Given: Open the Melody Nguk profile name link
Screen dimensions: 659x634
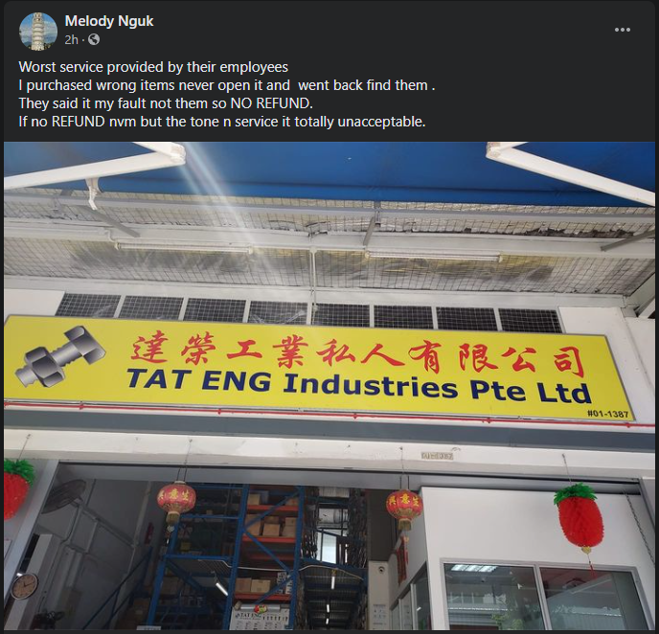Looking at the screenshot, I should point(109,21).
